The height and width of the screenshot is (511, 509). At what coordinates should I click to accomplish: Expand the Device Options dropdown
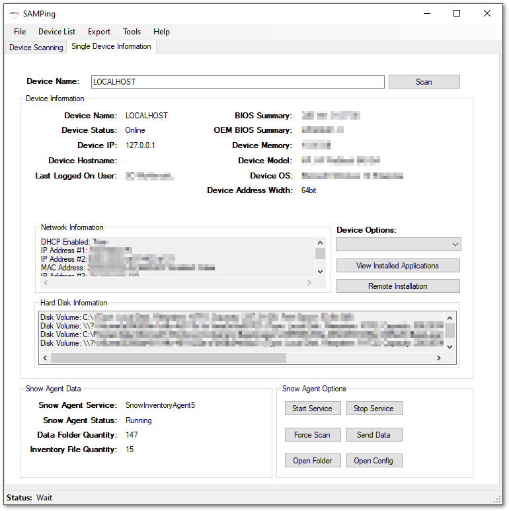point(398,245)
